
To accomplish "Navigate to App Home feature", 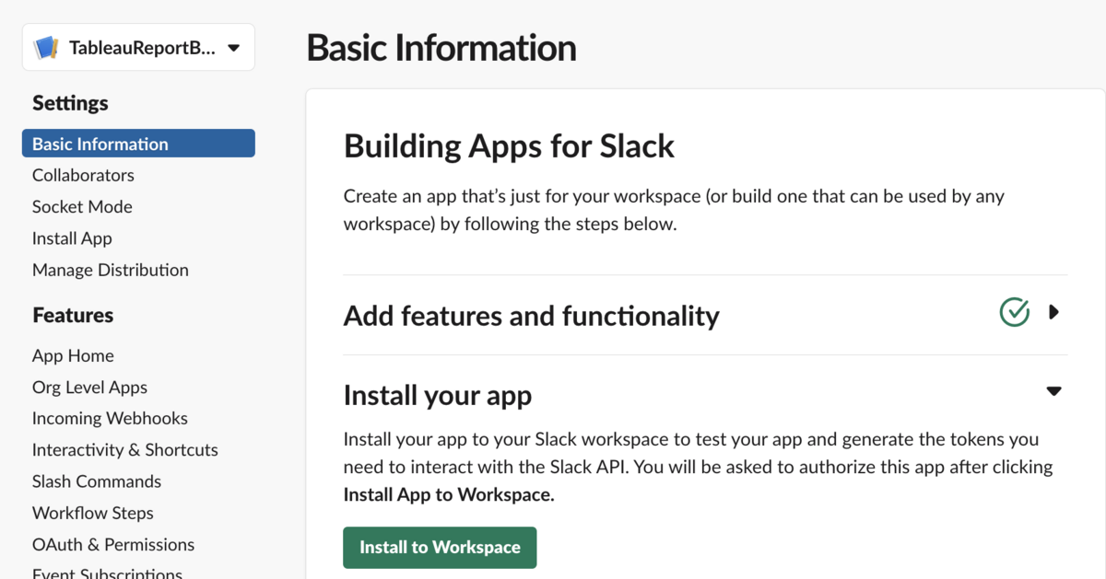I will point(73,355).
